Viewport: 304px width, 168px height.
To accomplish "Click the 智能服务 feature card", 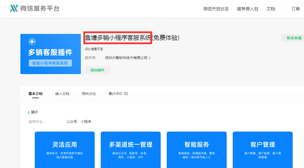I will (197, 150).
